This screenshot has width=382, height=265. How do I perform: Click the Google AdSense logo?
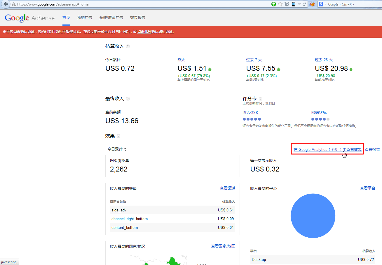30,18
